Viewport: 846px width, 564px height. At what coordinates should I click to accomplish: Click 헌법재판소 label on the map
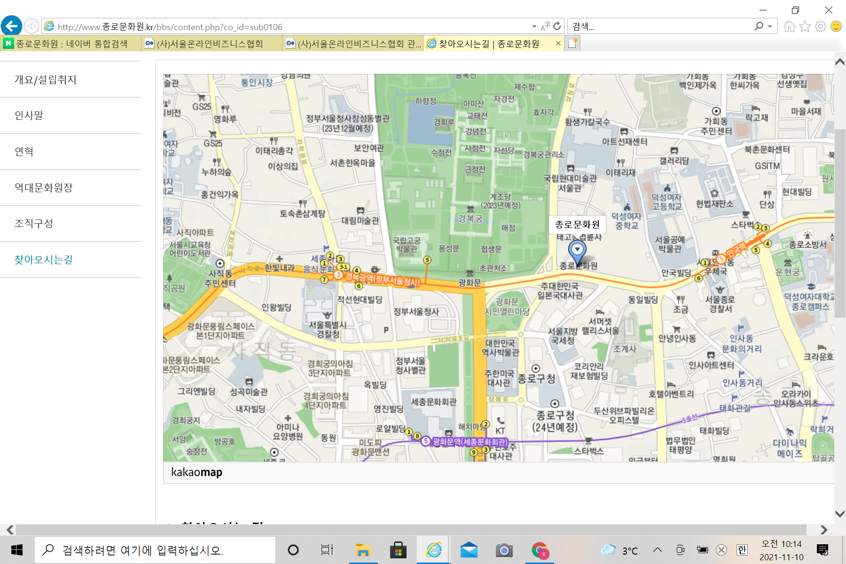pyautogui.click(x=714, y=204)
